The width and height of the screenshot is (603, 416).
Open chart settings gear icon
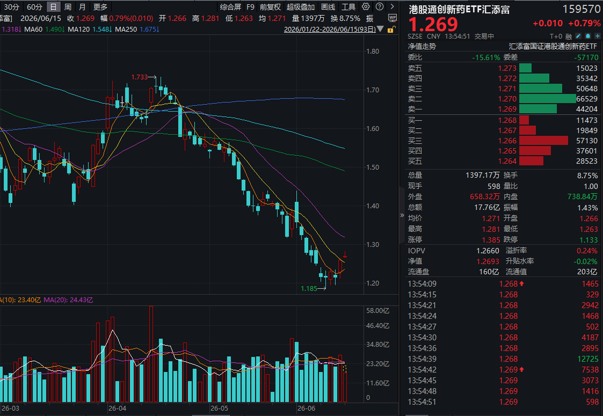366,6
